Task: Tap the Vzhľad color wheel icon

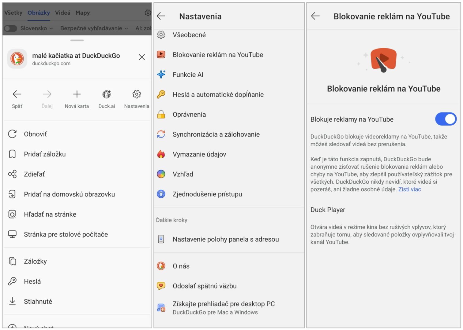Action: coord(161,174)
